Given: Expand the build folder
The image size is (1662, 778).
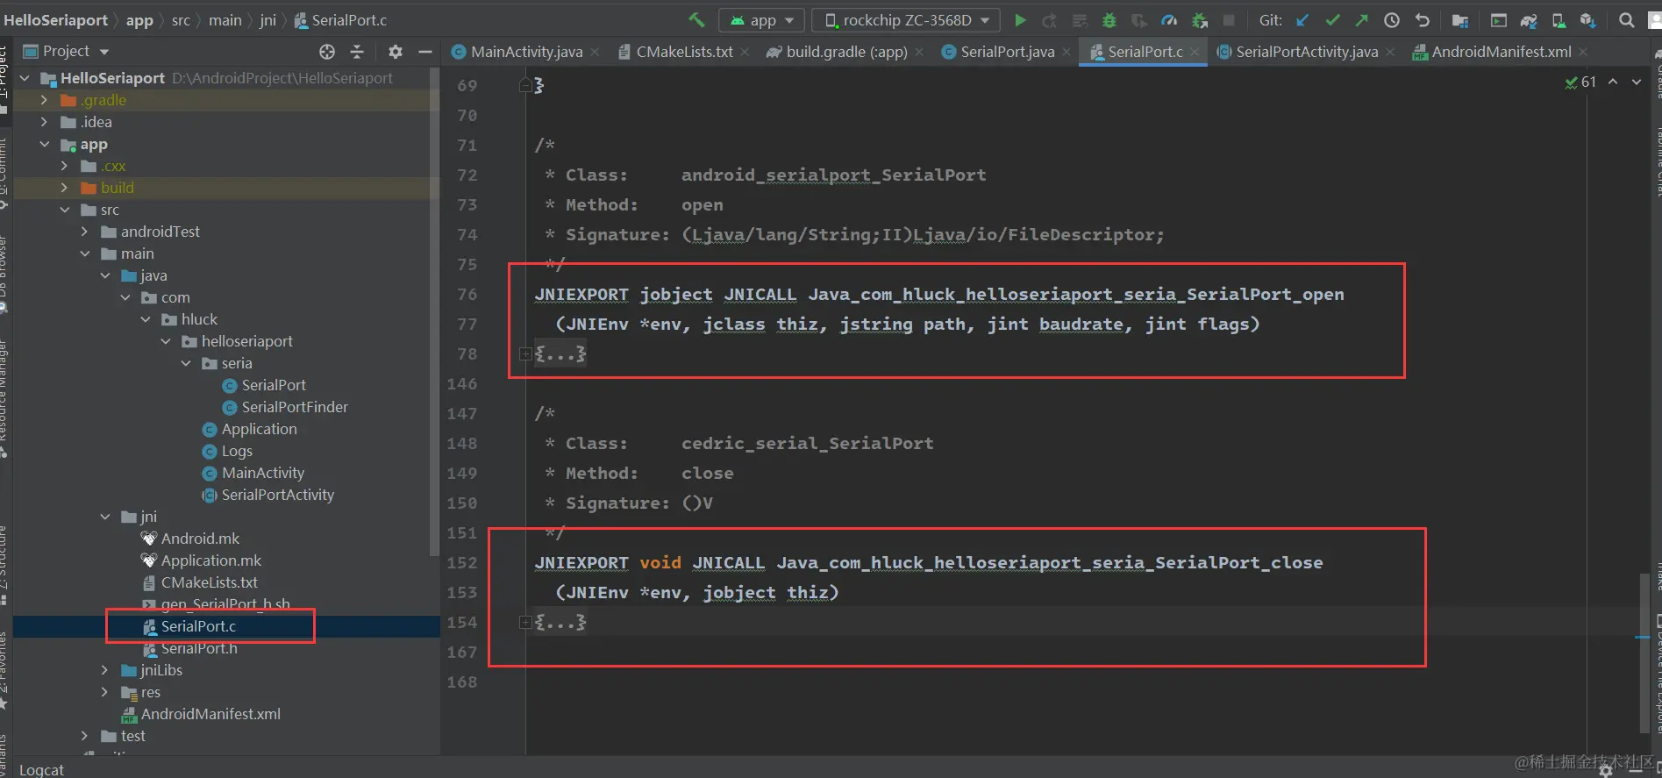Looking at the screenshot, I should point(64,188).
